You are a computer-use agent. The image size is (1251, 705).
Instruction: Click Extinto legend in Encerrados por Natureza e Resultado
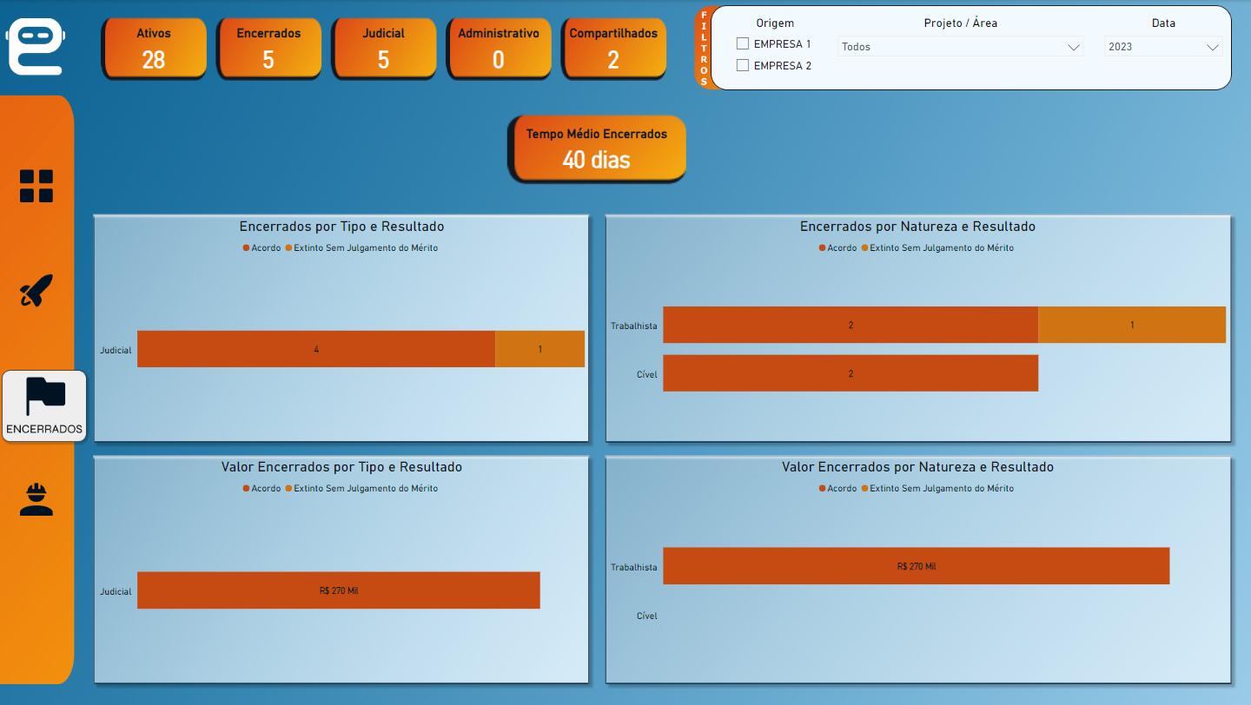tap(937, 248)
